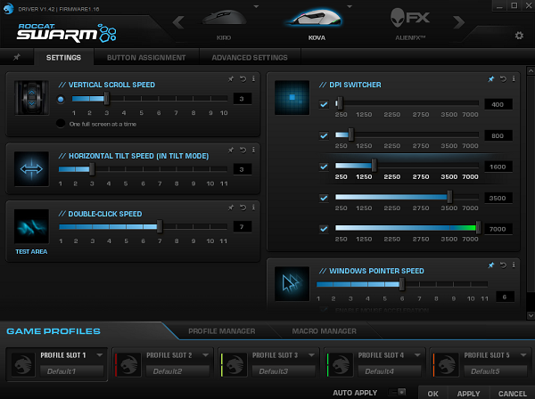The height and width of the screenshot is (399, 535).
Task: Pin the Horizontal Tilt Speed panel
Action: (231, 150)
